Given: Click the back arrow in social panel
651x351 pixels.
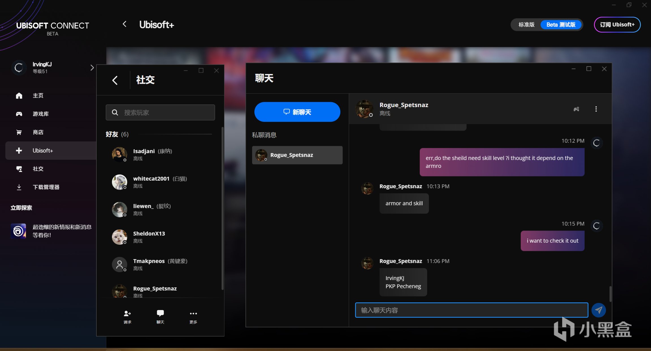Looking at the screenshot, I should tap(115, 80).
